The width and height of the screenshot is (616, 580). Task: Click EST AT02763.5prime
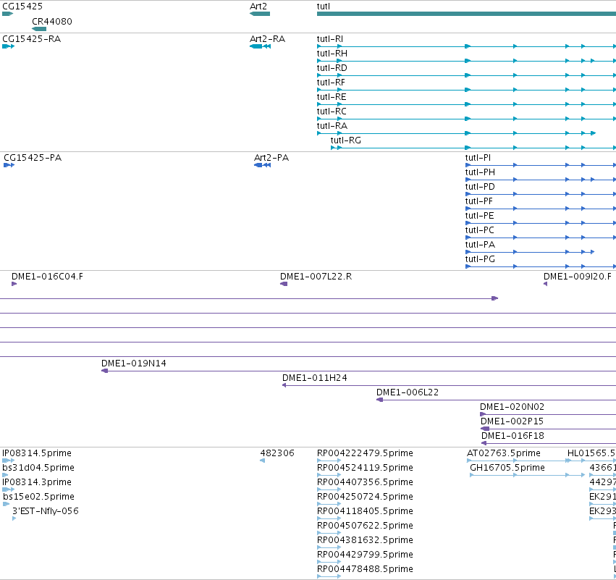[504, 453]
